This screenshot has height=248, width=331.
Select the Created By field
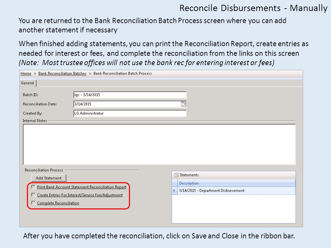(x=130, y=113)
